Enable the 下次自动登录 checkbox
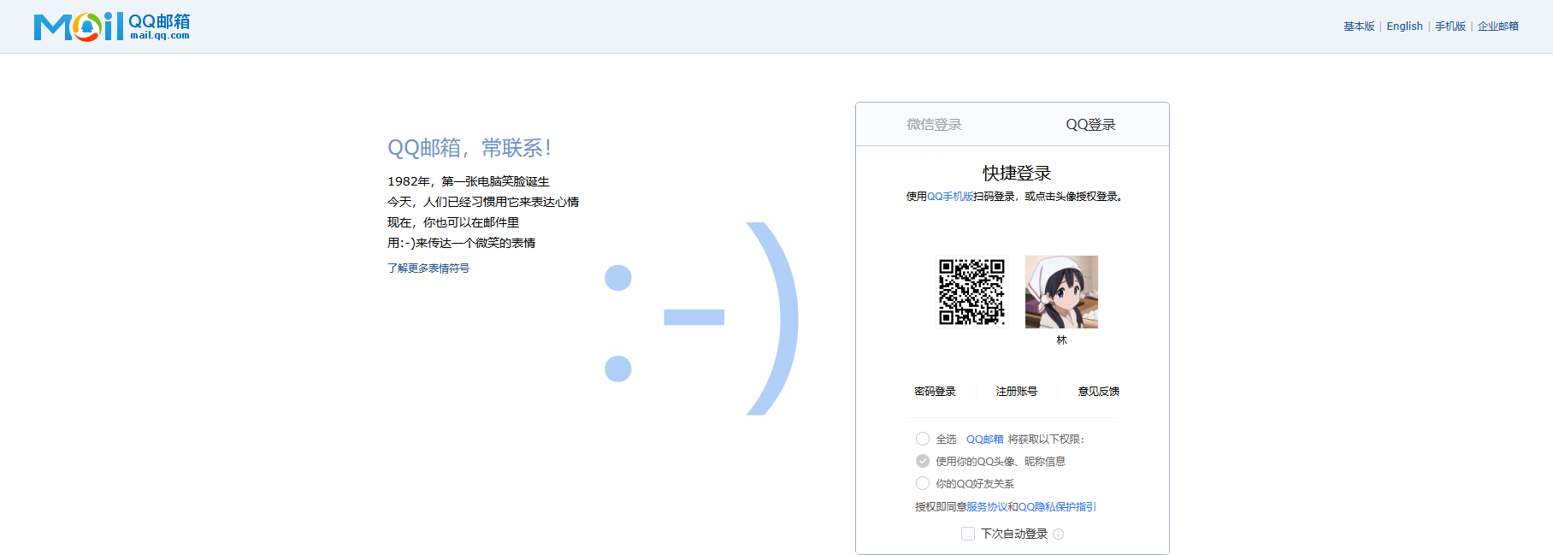The width and height of the screenshot is (1553, 555). pyautogui.click(x=968, y=534)
